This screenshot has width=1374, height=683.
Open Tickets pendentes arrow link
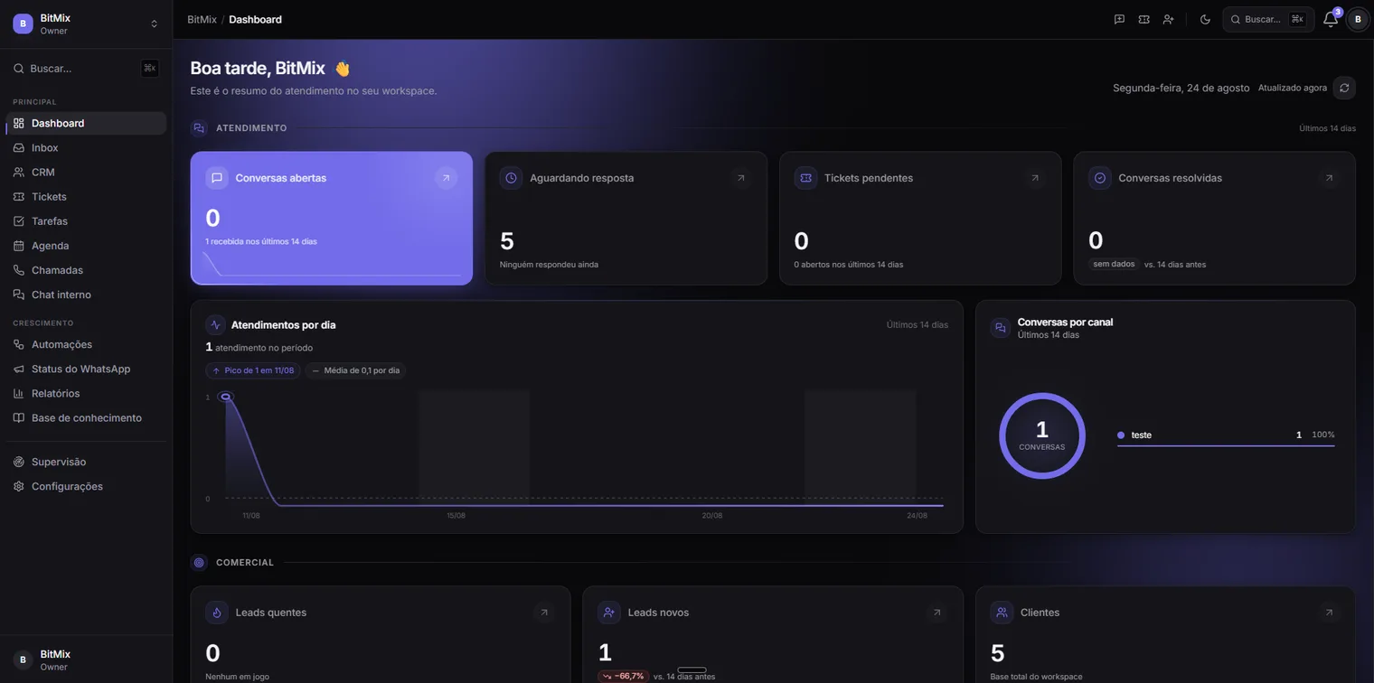click(x=1035, y=178)
